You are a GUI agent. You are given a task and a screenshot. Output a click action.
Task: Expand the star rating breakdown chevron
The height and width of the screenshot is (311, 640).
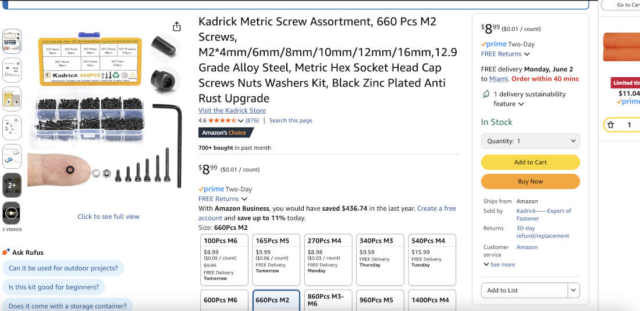point(240,121)
